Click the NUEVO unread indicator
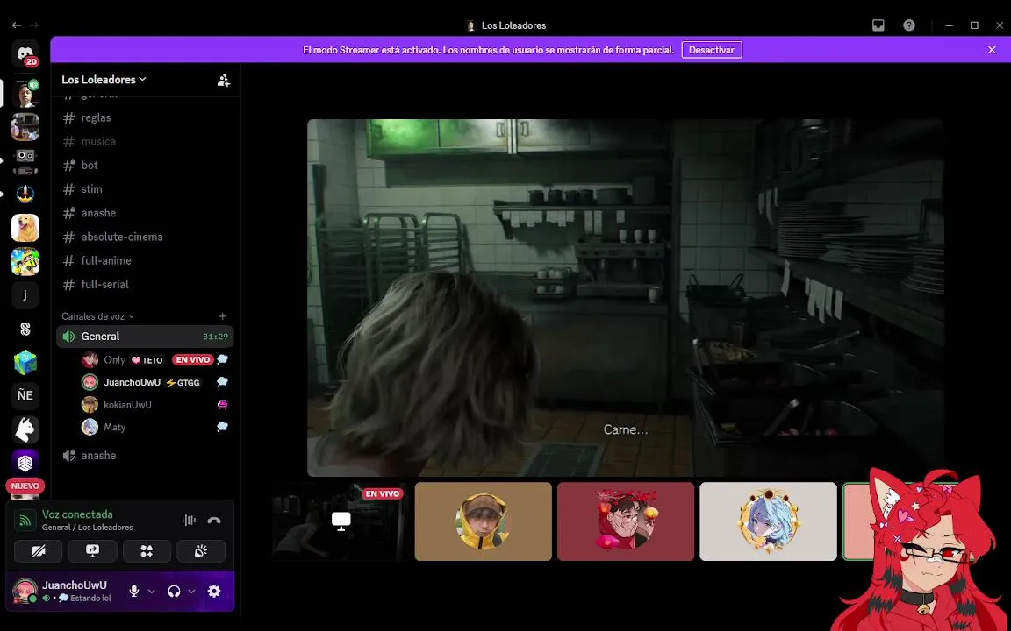Screen dimensions: 1011x631 [x=25, y=486]
